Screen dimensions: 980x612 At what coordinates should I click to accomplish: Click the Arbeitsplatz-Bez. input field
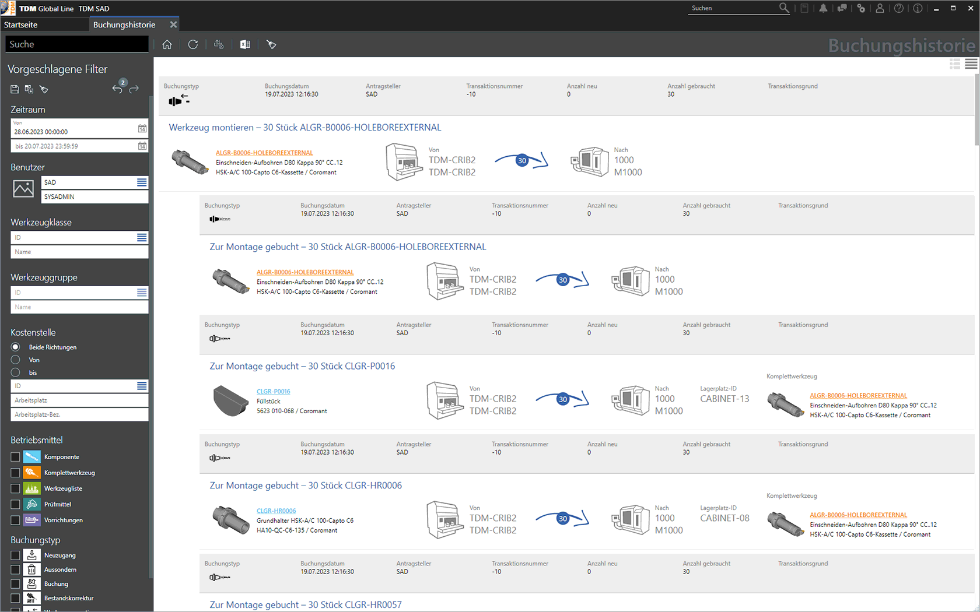[79, 414]
